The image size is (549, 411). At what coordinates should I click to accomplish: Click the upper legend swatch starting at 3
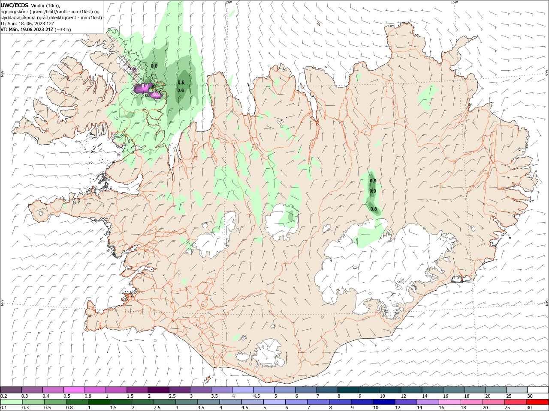point(200,390)
